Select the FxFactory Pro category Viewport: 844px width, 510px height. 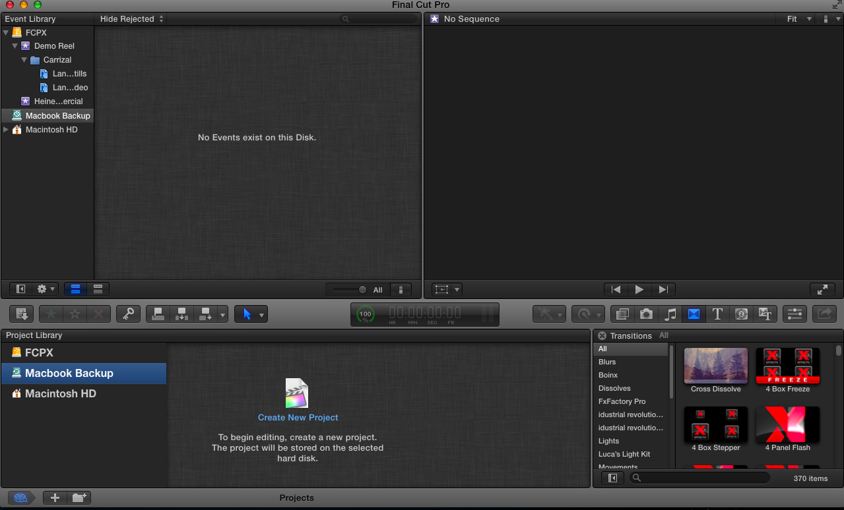coord(622,401)
